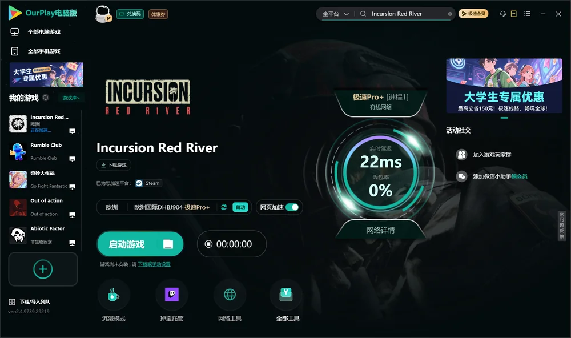The image size is (571, 338).
Task: Select 奇妙大作战 Go Fight Fantastic game
Action: (x=43, y=179)
